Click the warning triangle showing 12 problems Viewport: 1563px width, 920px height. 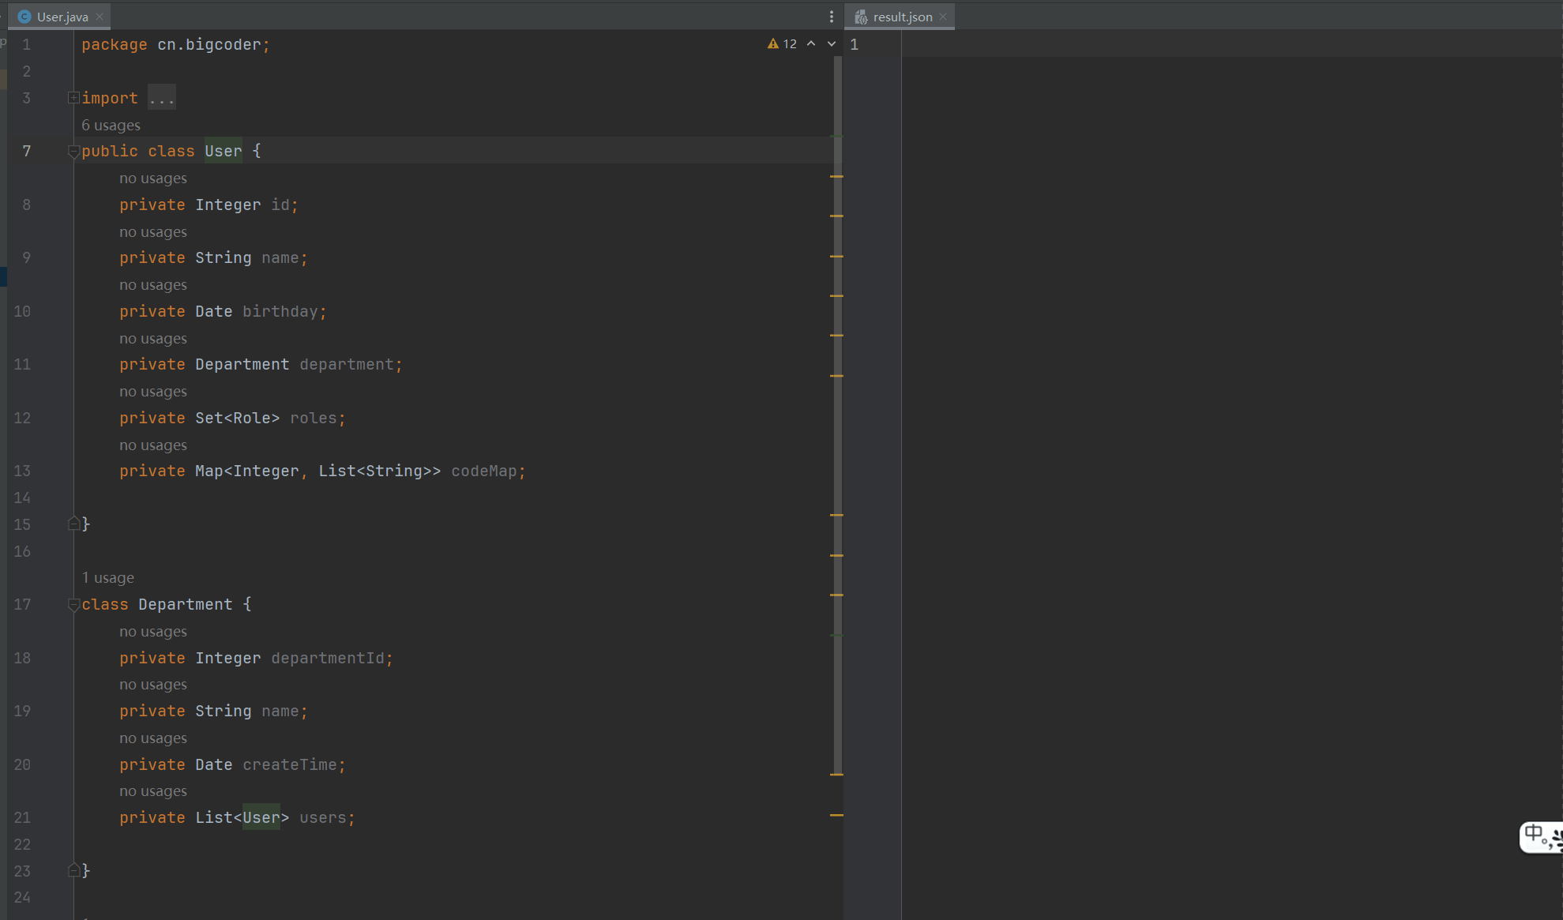click(772, 44)
